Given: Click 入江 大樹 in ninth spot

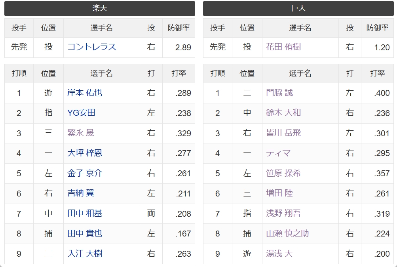Looking at the screenshot, I should [85, 254].
